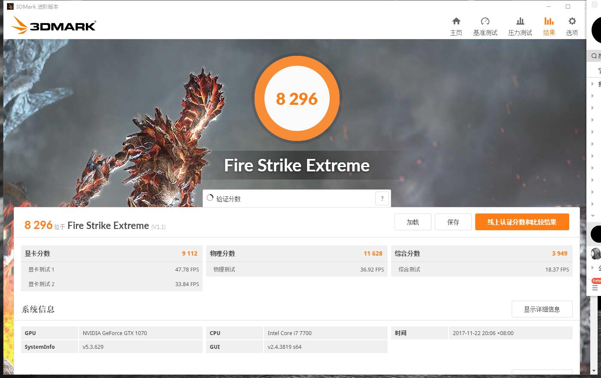Click the combined score value 3 949
Image resolution: width=601 pixels, height=378 pixels.
point(560,253)
